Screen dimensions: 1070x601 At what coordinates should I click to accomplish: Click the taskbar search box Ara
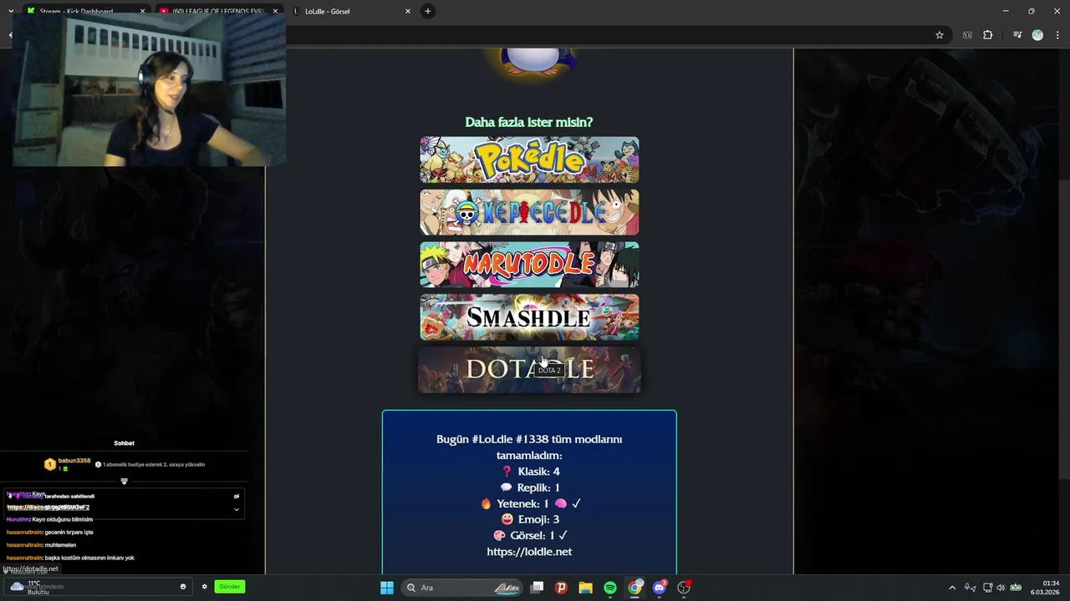coord(463,588)
